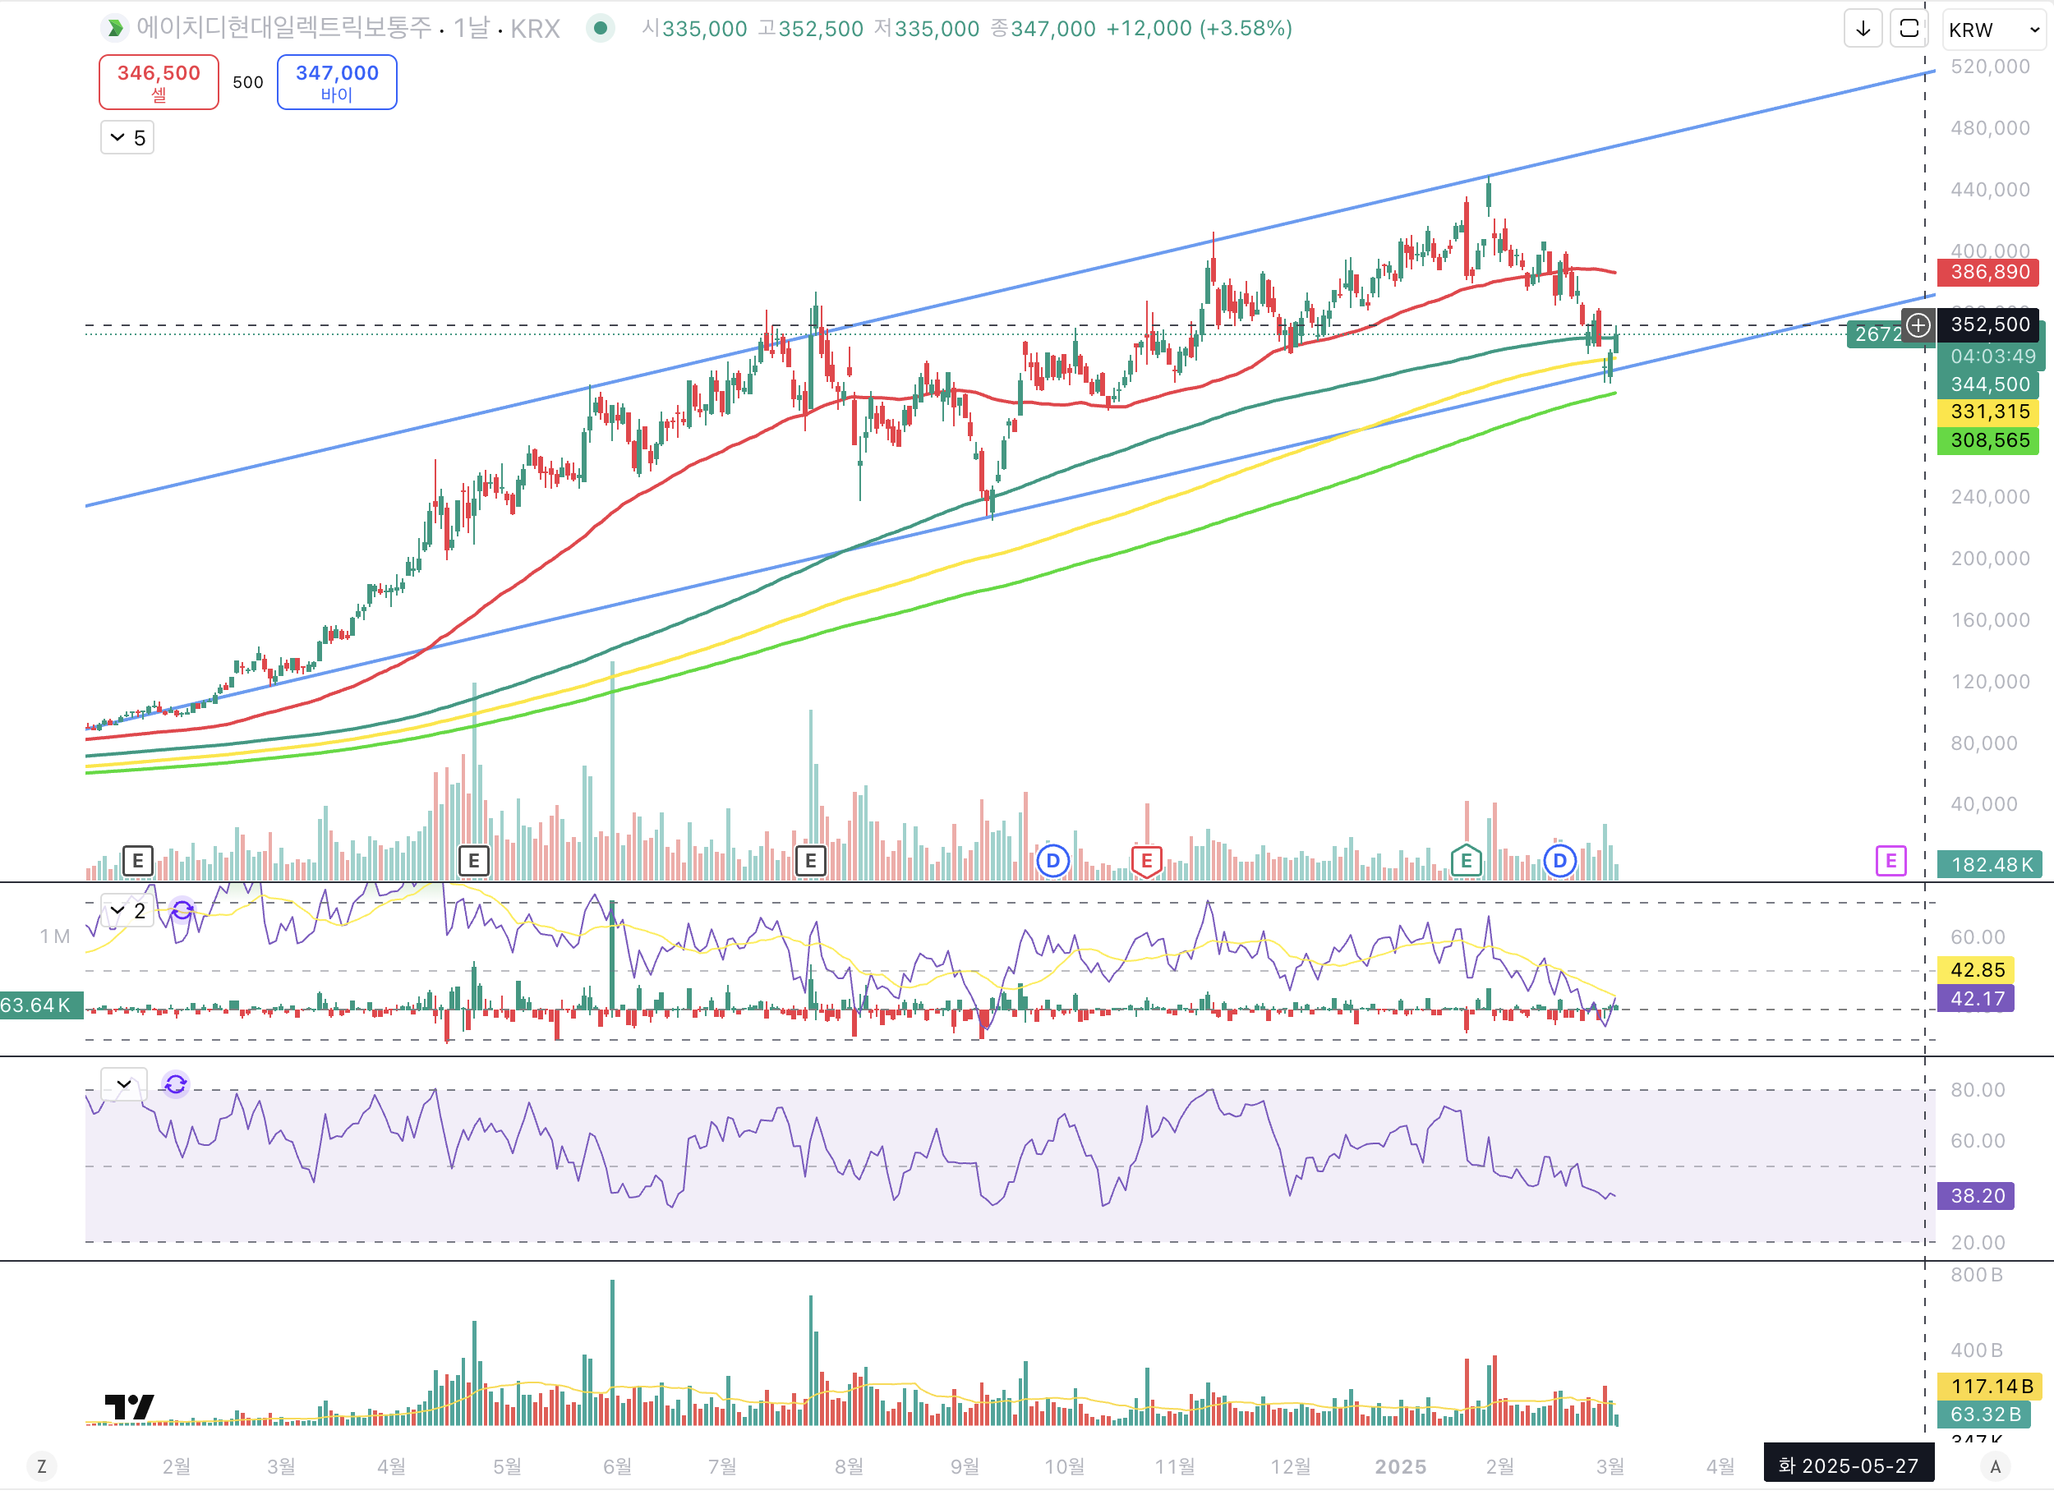Click the red E earnings marker
This screenshot has width=2054, height=1495.
pos(1145,861)
